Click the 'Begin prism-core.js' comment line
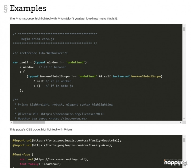The width and height of the screenshot is (191, 168). coord(38,39)
